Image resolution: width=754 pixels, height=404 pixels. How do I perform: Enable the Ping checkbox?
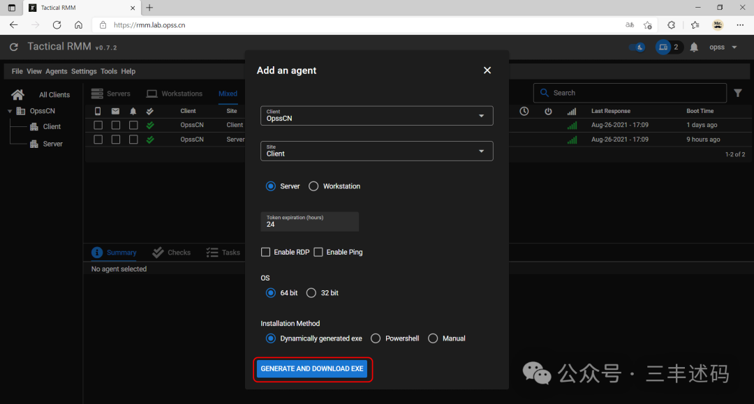pyautogui.click(x=318, y=252)
